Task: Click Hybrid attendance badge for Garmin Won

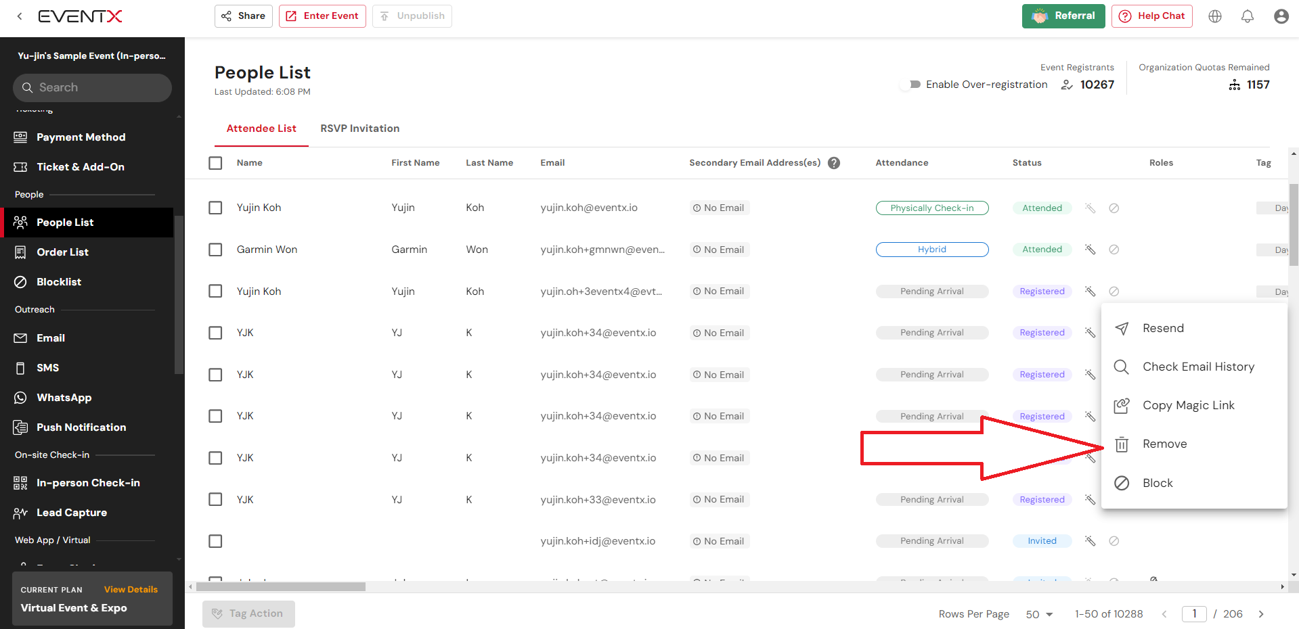Action: point(932,250)
